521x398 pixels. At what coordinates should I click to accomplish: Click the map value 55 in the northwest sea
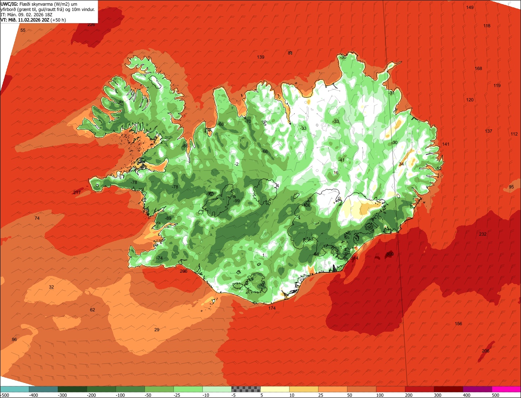[23, 31]
